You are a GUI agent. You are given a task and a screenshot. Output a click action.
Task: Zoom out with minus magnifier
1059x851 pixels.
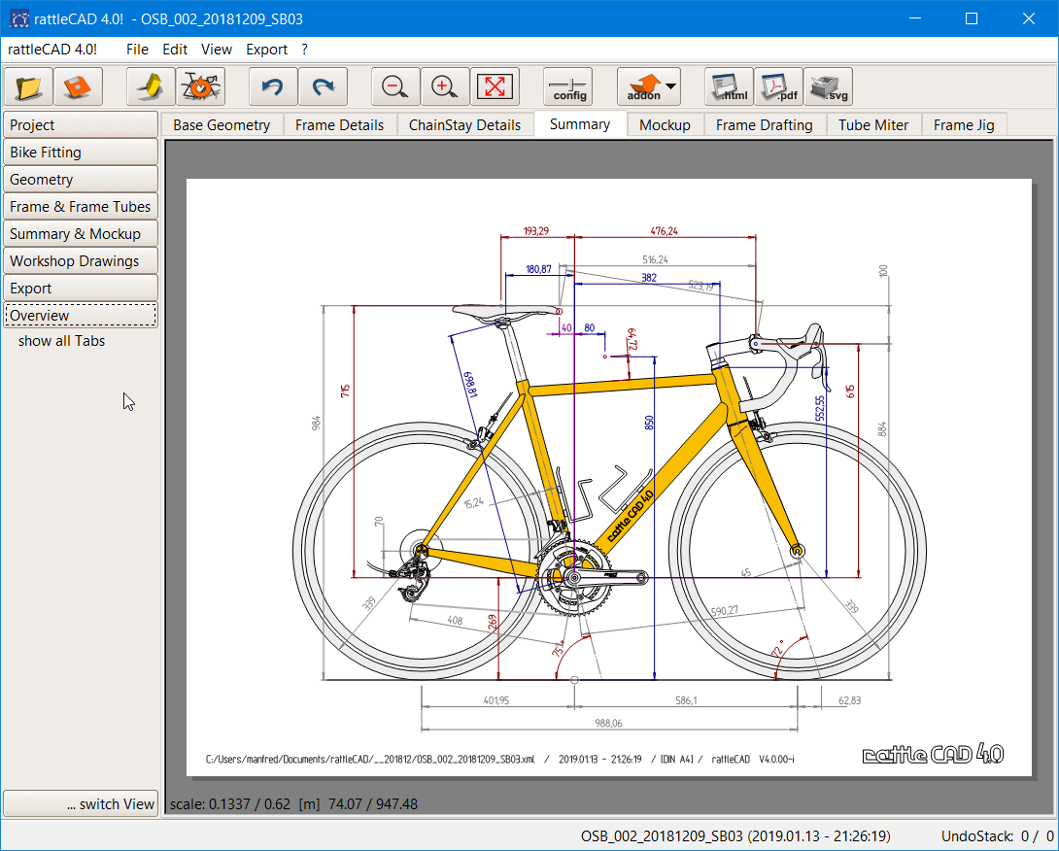(x=395, y=86)
